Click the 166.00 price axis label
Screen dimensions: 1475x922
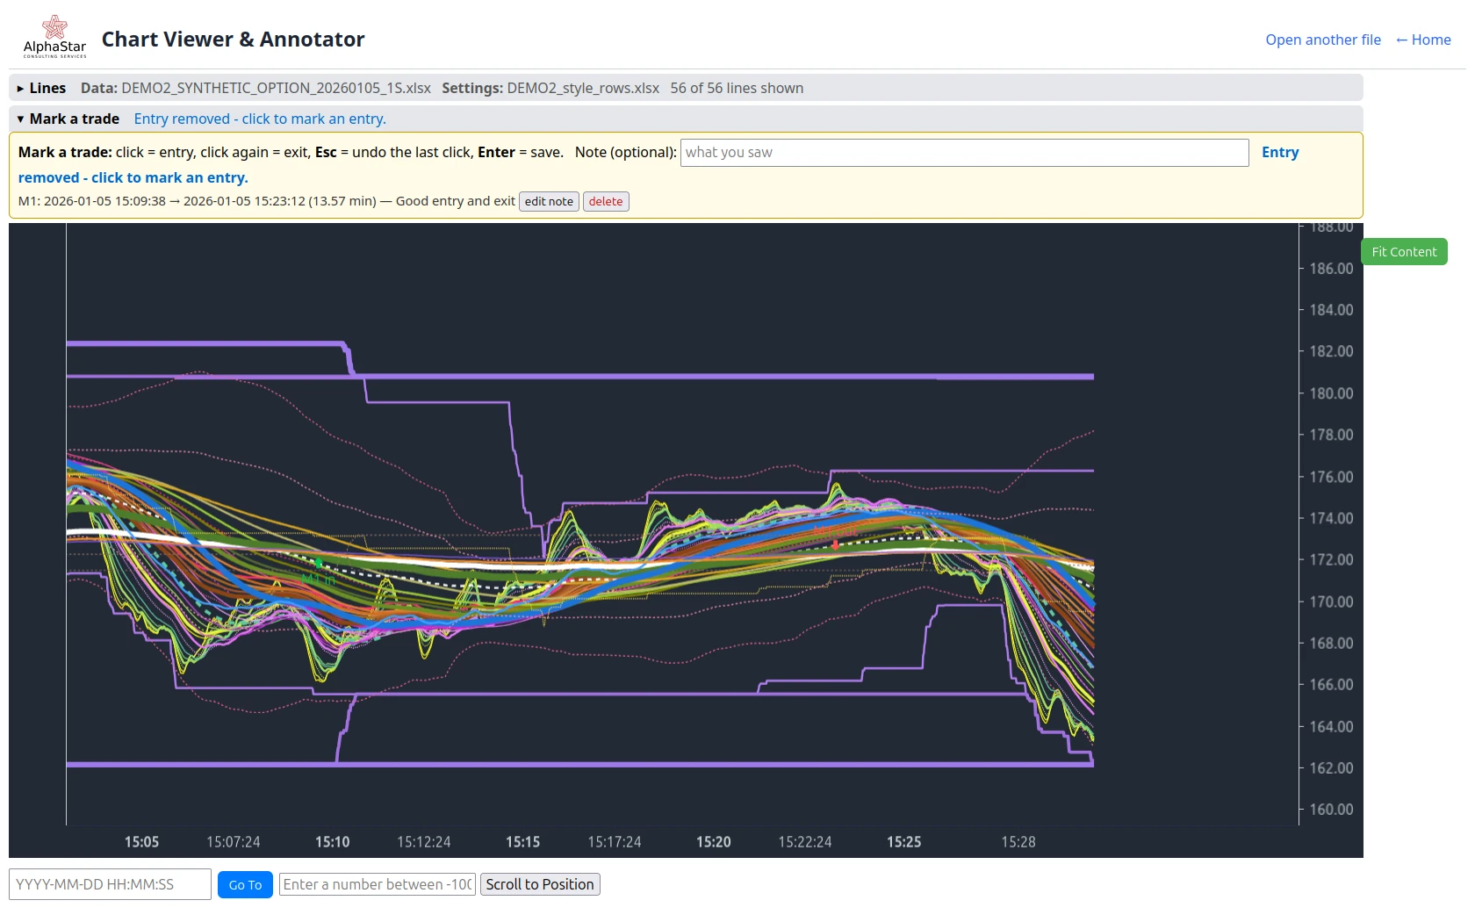point(1331,684)
